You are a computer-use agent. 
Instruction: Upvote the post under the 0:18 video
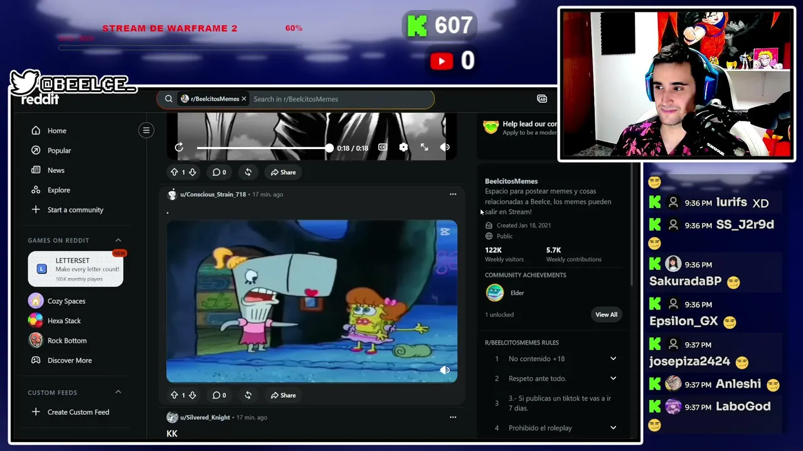[x=174, y=172]
